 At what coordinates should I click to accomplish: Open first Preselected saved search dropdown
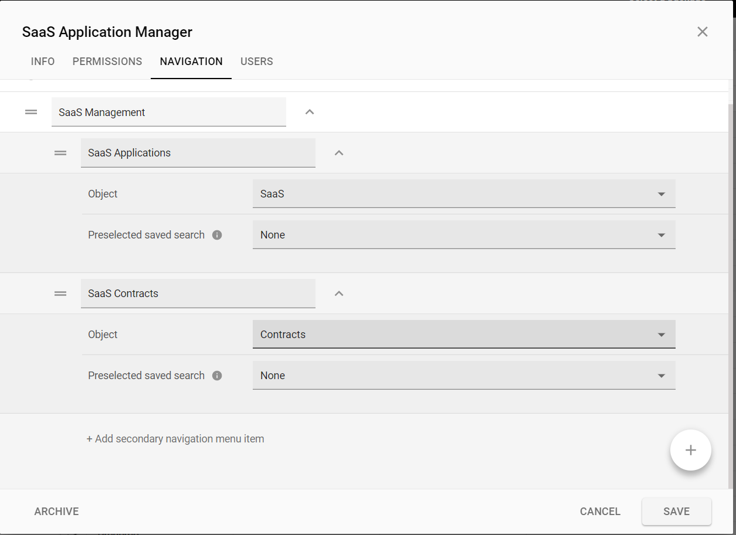click(x=463, y=234)
